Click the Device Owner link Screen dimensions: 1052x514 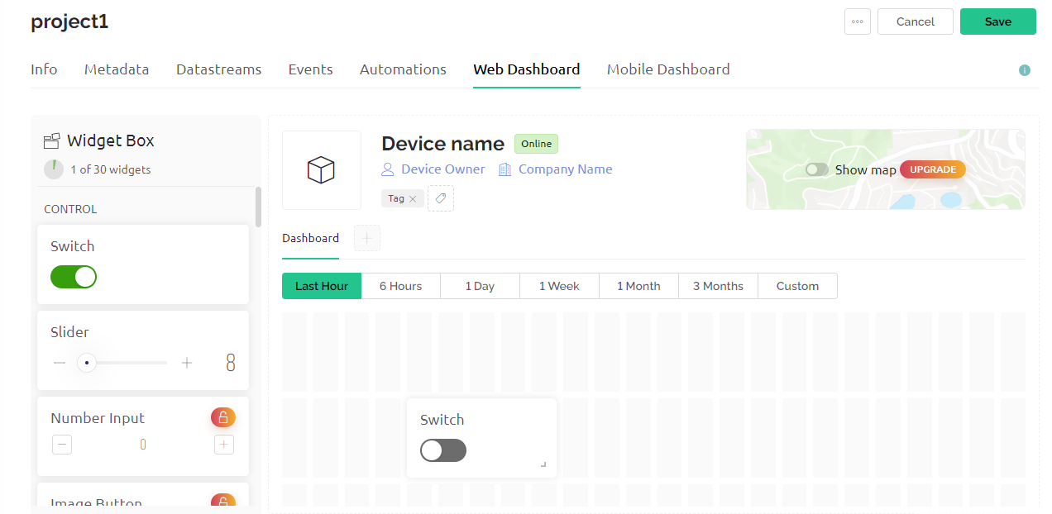click(443, 169)
